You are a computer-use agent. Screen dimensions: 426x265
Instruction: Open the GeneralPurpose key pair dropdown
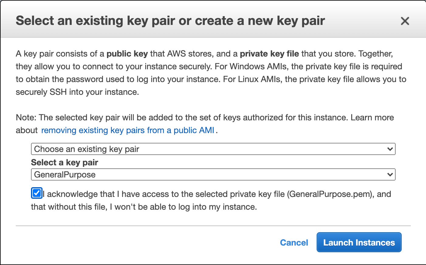pyautogui.click(x=213, y=174)
